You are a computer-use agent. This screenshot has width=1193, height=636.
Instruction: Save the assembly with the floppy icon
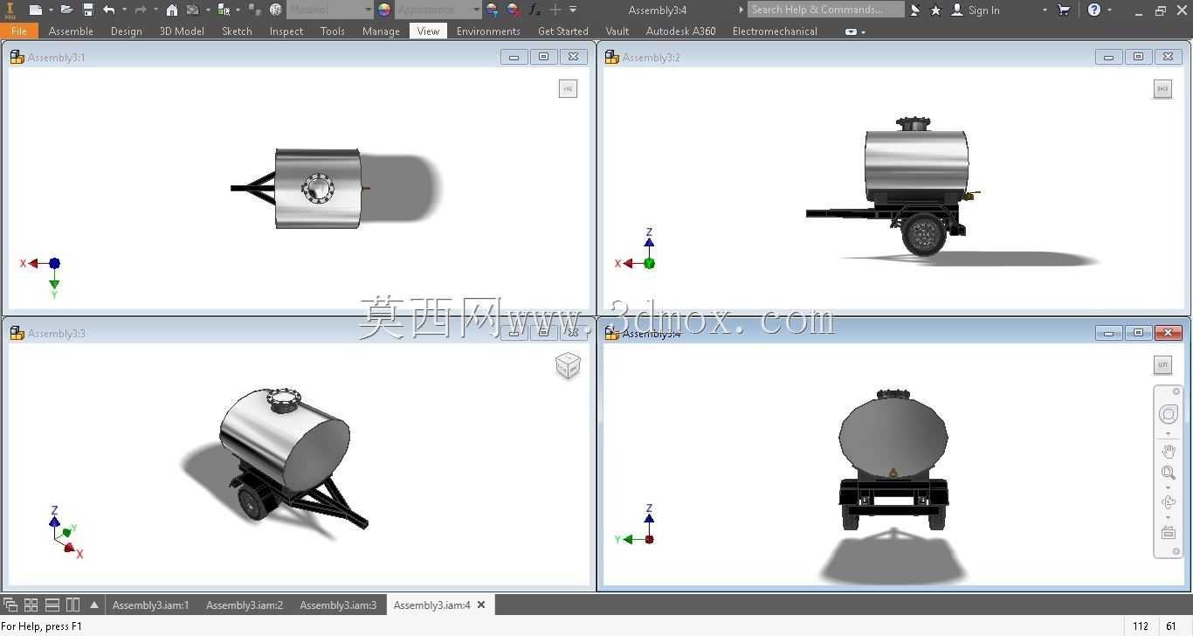point(88,10)
